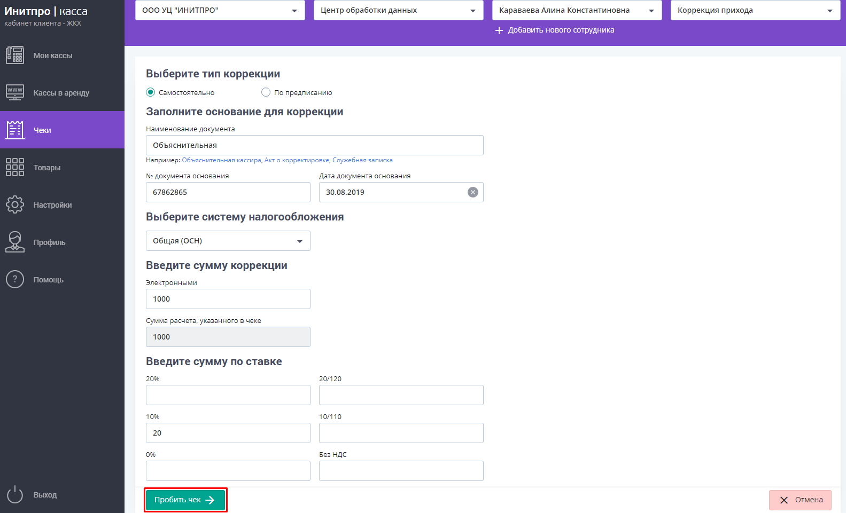846x513 pixels.
Task: Click the № документа основания field
Action: click(x=228, y=192)
